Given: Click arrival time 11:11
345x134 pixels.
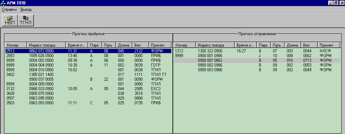Looking at the screenshot, I should tap(72, 103).
